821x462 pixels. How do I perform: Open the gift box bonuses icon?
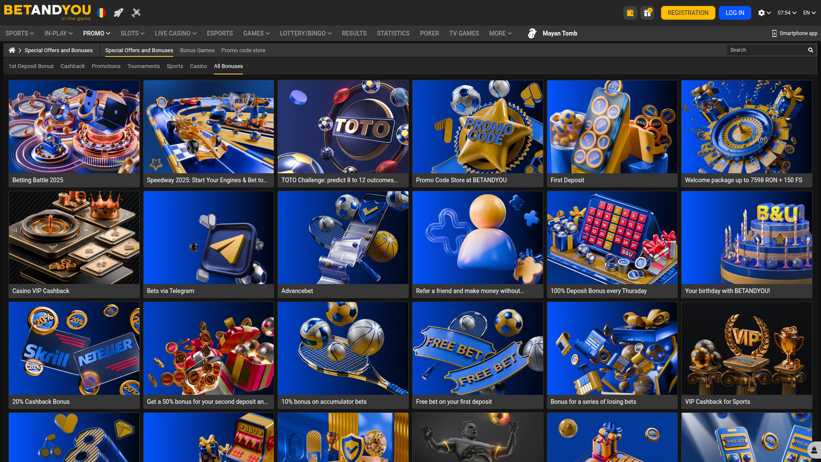pyautogui.click(x=647, y=13)
